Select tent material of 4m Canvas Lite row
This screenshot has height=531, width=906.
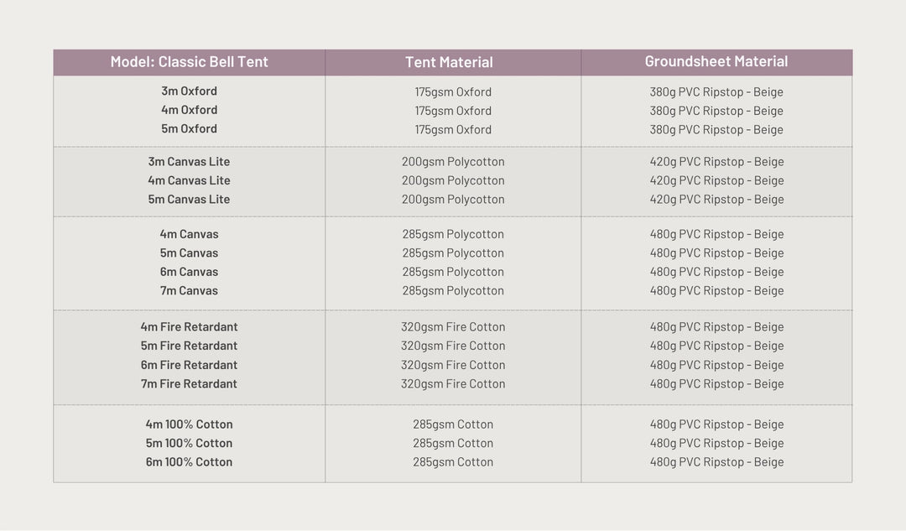click(453, 180)
